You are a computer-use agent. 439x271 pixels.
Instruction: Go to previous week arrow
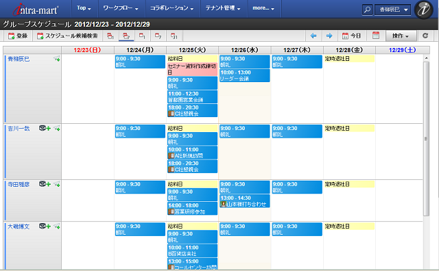click(313, 36)
